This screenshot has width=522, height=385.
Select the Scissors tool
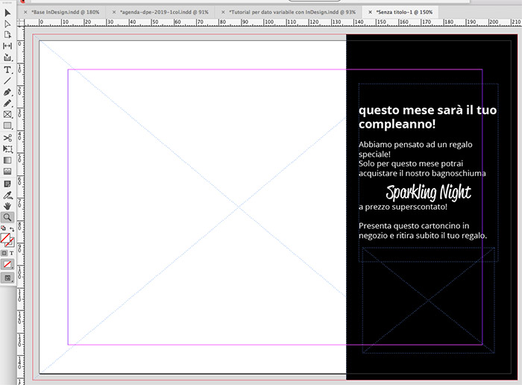click(7, 138)
